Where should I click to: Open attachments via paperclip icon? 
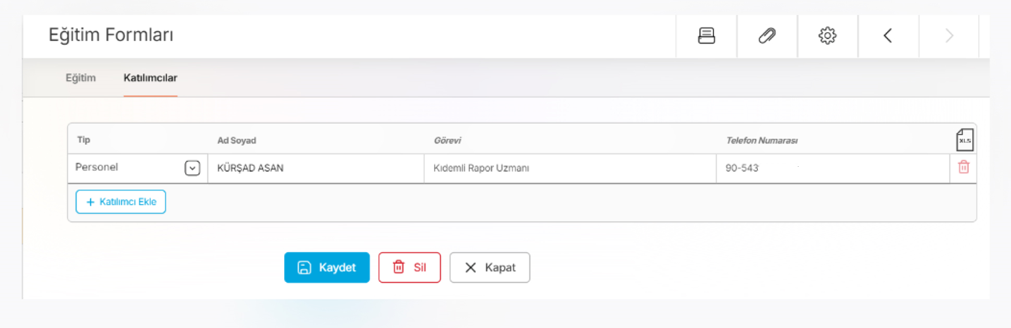click(767, 36)
